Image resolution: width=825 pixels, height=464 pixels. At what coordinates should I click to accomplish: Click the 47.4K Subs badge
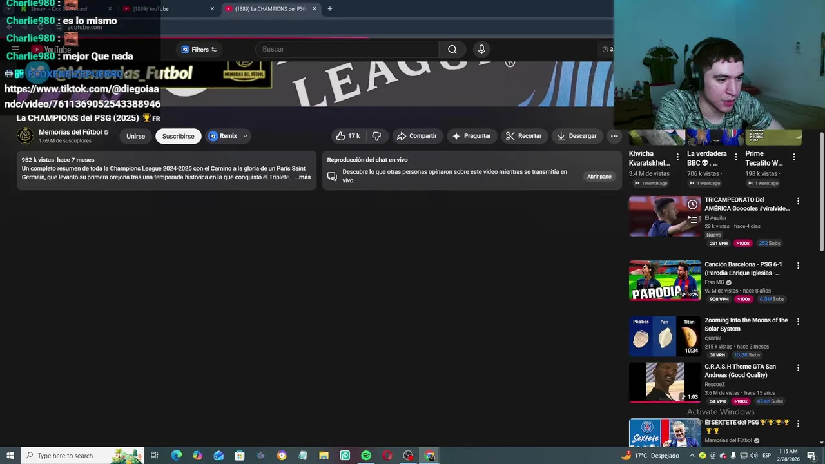(770, 401)
